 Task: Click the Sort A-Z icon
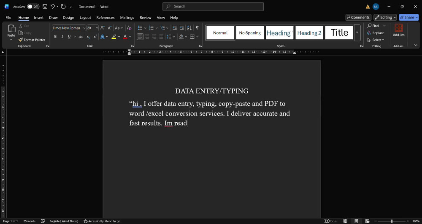pos(189,28)
